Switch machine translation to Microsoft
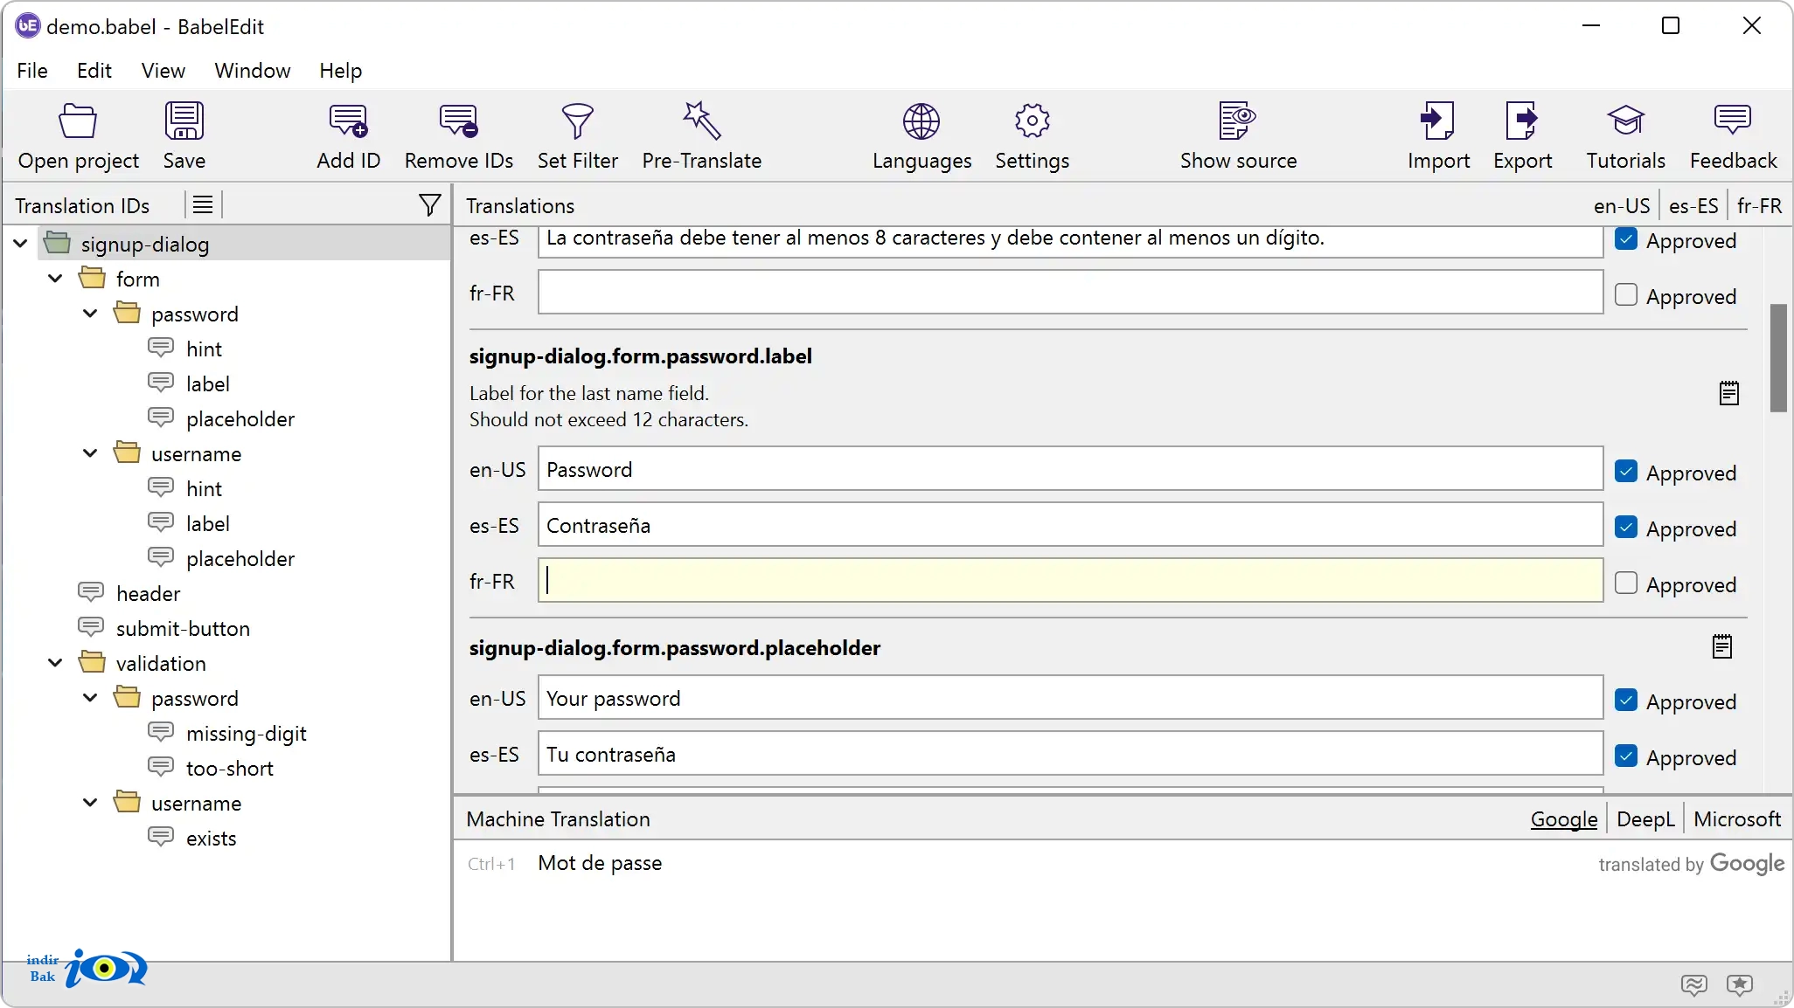 (1736, 819)
